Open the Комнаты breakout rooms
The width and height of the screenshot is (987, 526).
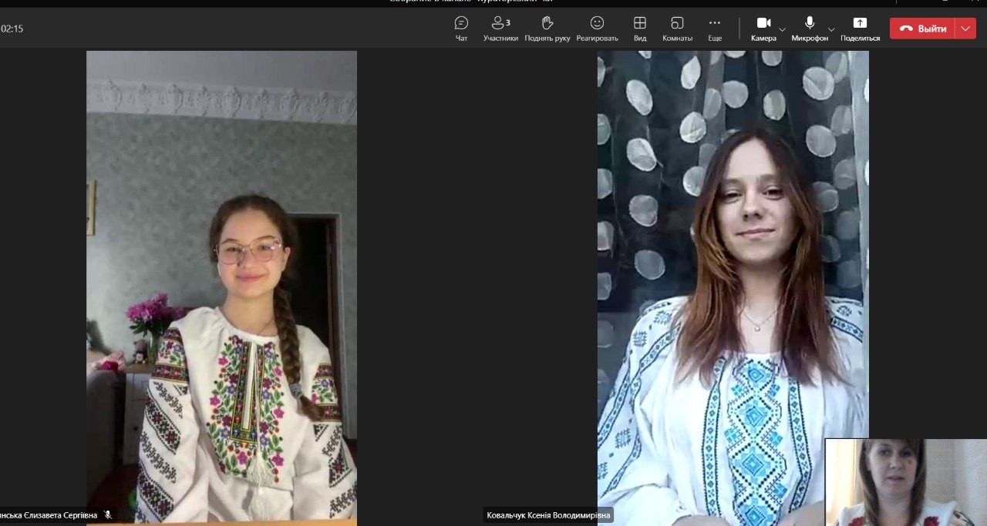(x=677, y=28)
